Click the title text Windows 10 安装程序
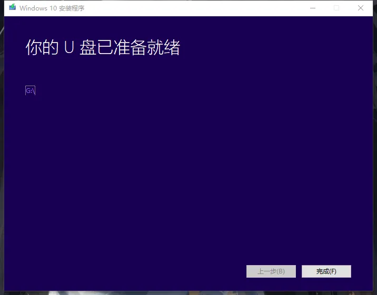 tap(52, 8)
